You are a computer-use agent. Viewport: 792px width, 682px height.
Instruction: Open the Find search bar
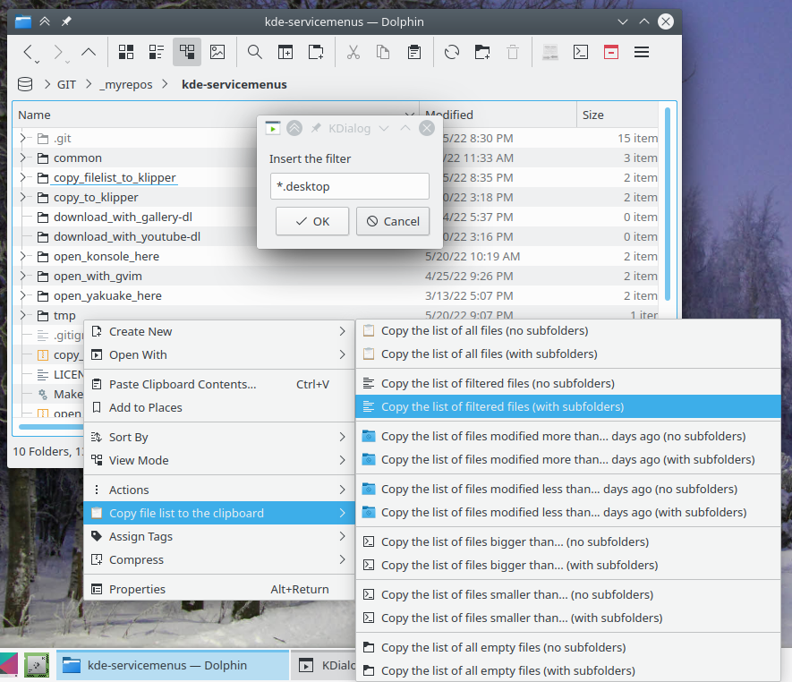click(254, 52)
